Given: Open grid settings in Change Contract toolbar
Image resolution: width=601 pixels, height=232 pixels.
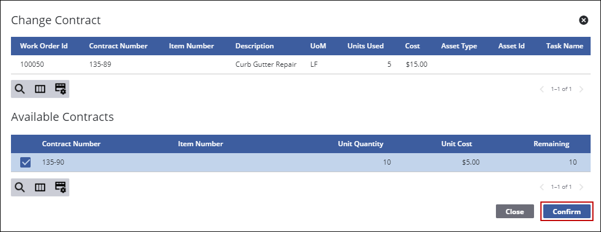Looking at the screenshot, I should [60, 89].
